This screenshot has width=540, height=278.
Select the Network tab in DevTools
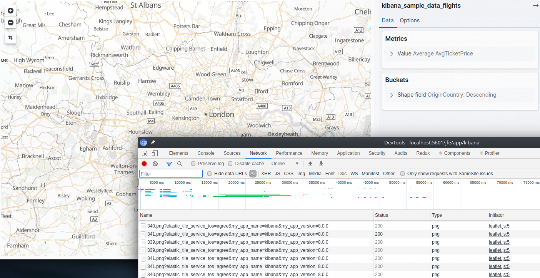coord(258,153)
